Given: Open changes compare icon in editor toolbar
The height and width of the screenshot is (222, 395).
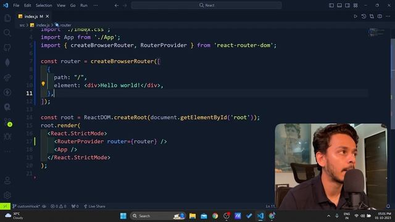Looking at the screenshot, I should click(x=372, y=17).
